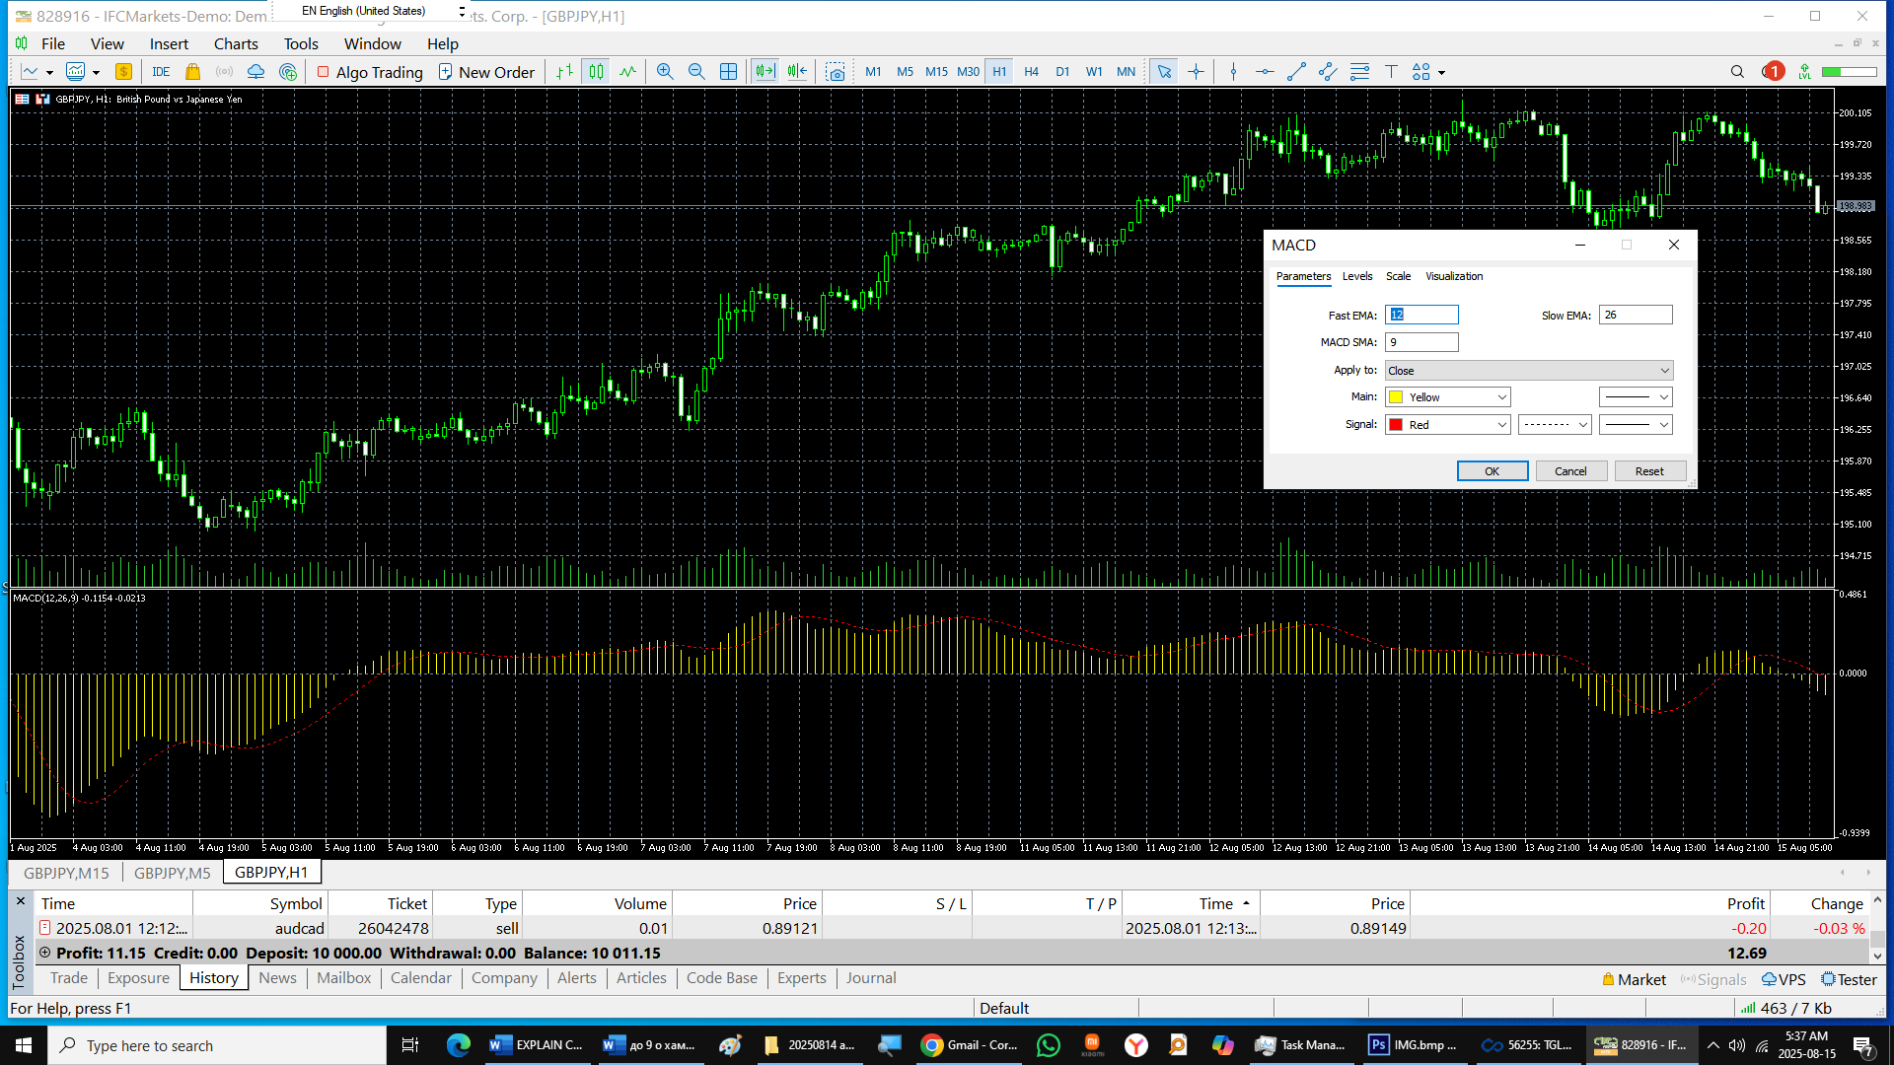Open the Signal dashed line style dropdown

[1555, 425]
